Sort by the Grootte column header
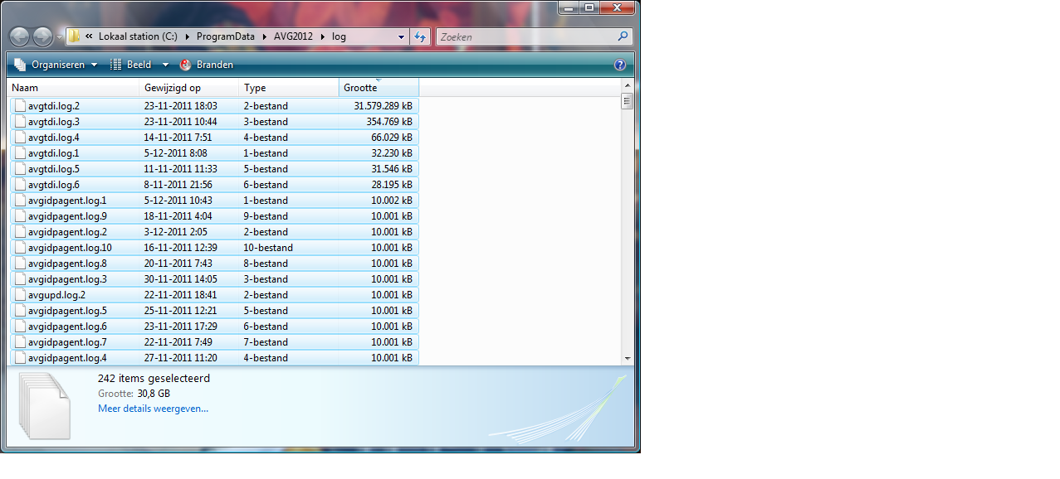The height and width of the screenshot is (479, 1060). coord(379,88)
